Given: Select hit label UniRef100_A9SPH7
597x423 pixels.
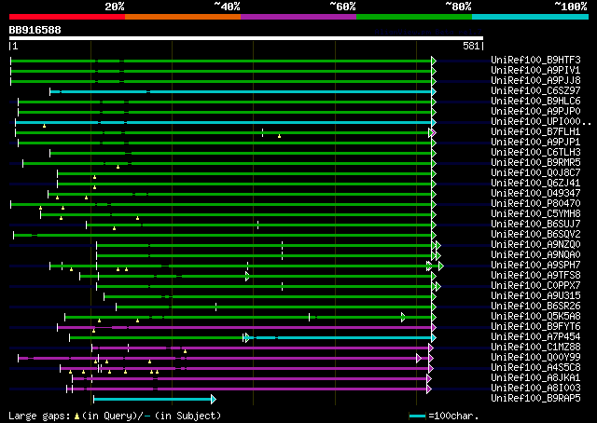Looking at the screenshot, I should [535, 266].
